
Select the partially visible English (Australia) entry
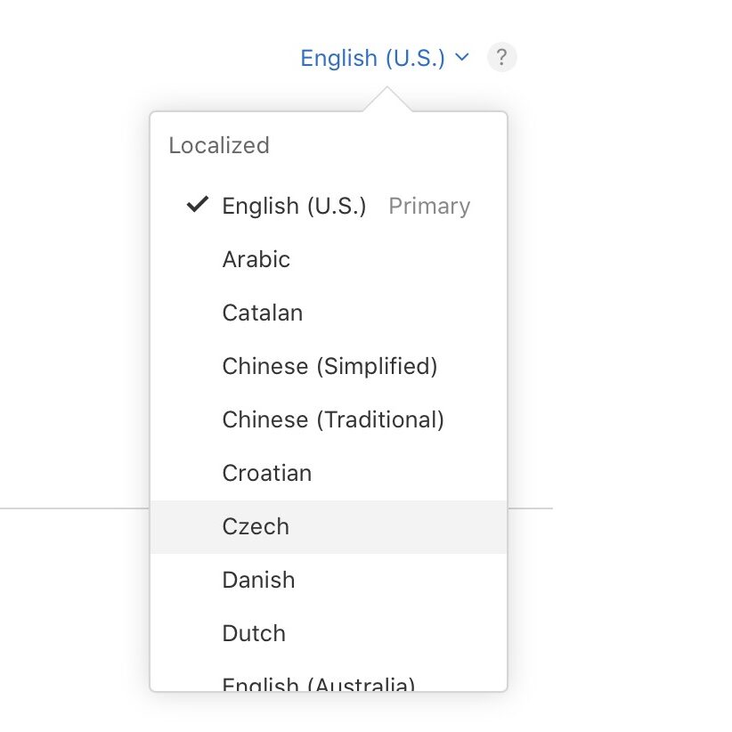pos(319,684)
